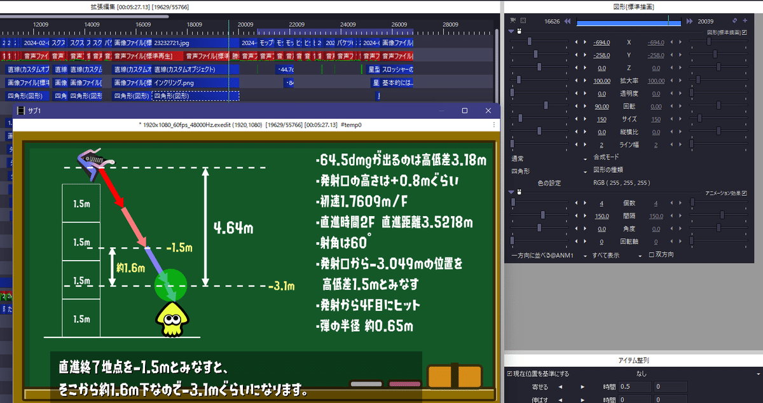
Task: Adjust left X slider in settings
Action: (540, 43)
